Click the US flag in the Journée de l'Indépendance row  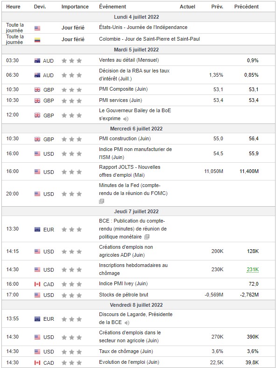tap(37, 28)
